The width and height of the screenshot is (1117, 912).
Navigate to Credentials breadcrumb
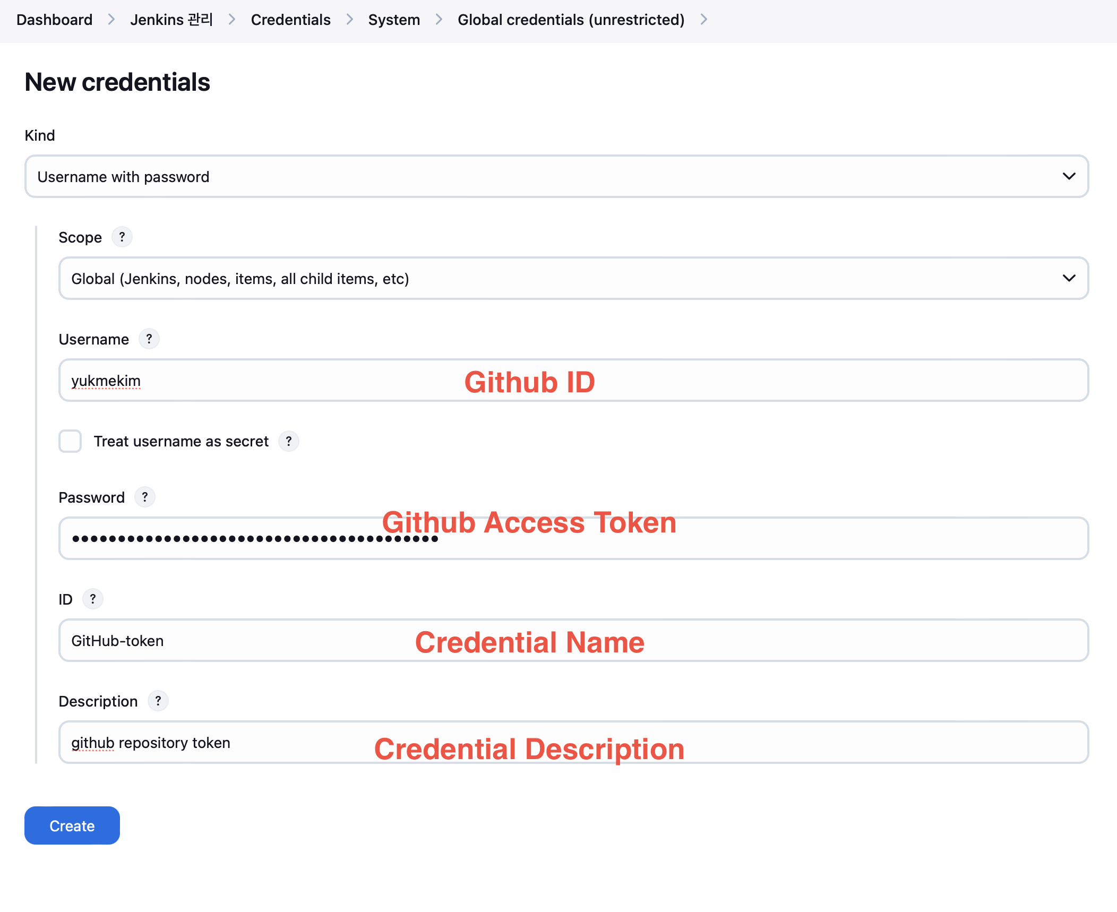[x=290, y=20]
